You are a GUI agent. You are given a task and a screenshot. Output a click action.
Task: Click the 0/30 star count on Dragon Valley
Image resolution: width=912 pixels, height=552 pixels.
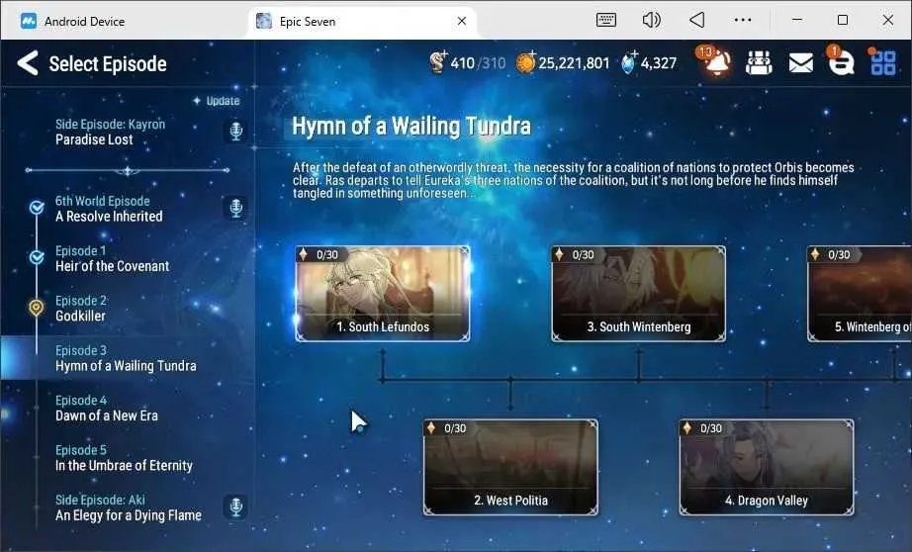coord(711,428)
